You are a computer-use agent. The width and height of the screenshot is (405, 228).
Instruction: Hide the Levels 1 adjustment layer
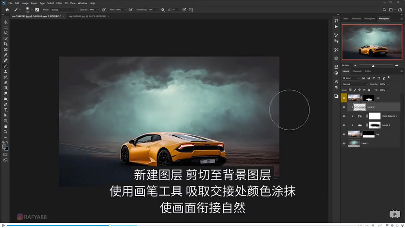(x=344, y=125)
